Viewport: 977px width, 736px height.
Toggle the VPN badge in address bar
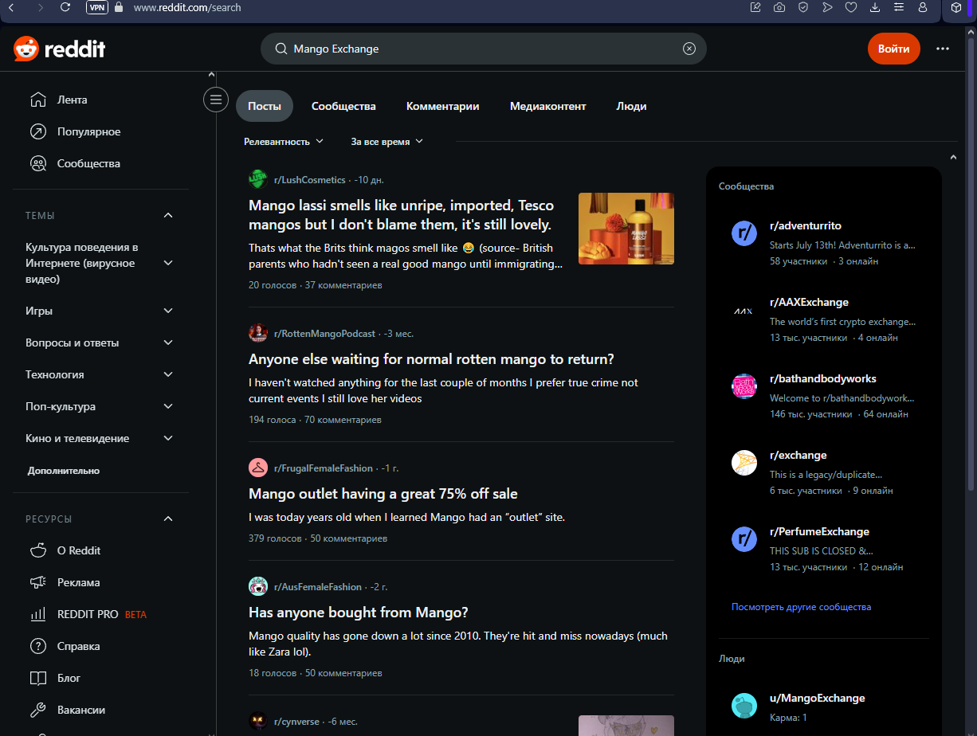[96, 7]
